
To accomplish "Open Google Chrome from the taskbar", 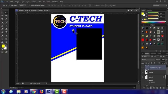I will [x=34, y=92].
